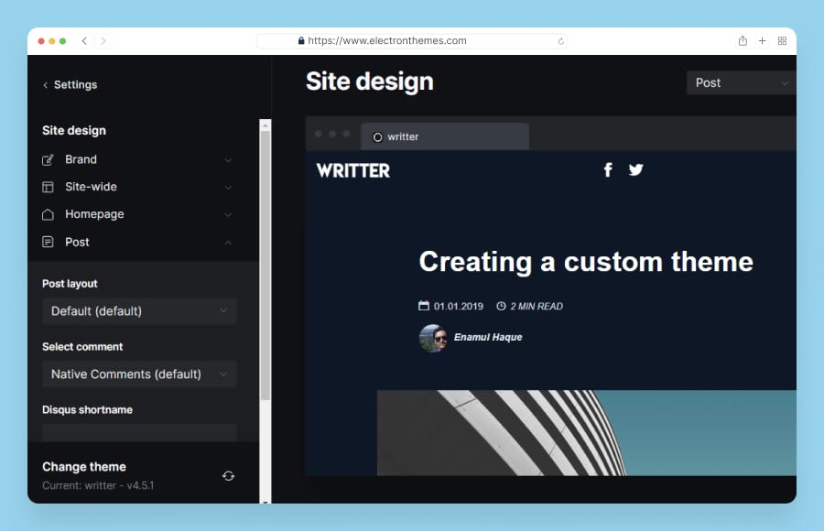Click the Enamul Haque author name

click(x=488, y=337)
